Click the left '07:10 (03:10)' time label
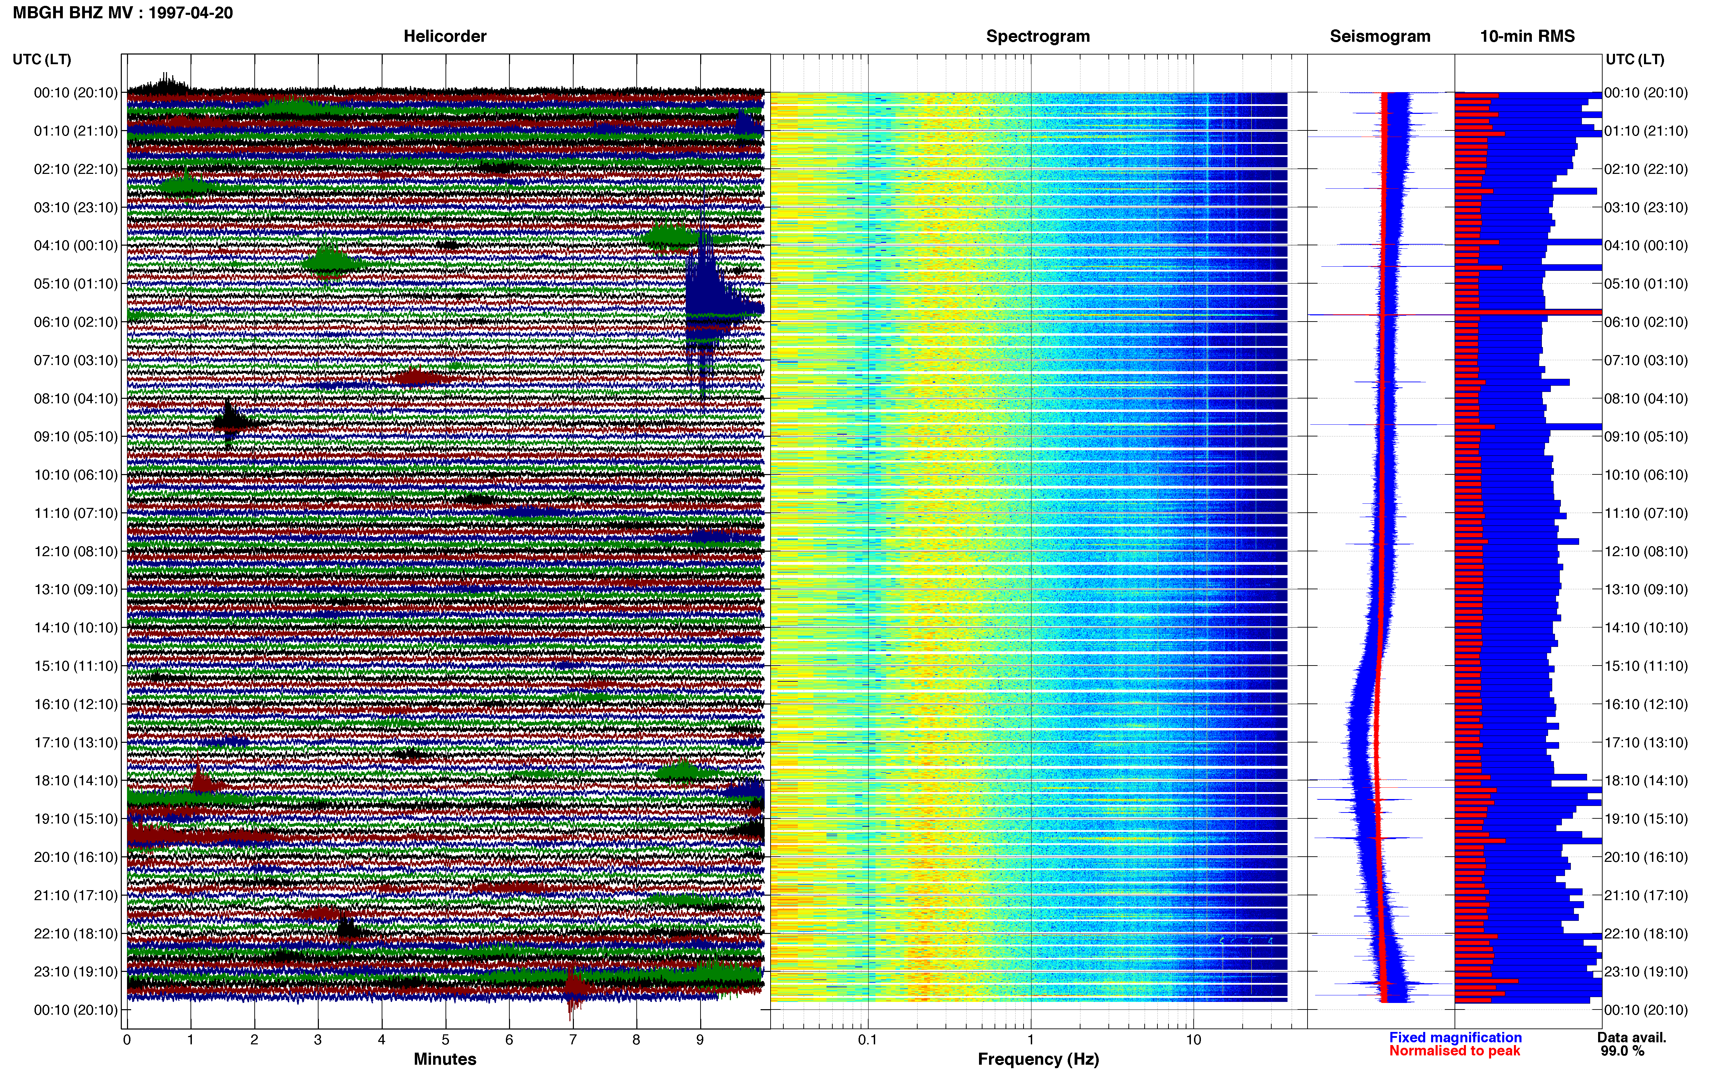This screenshot has height=1083, width=1732. coord(76,360)
